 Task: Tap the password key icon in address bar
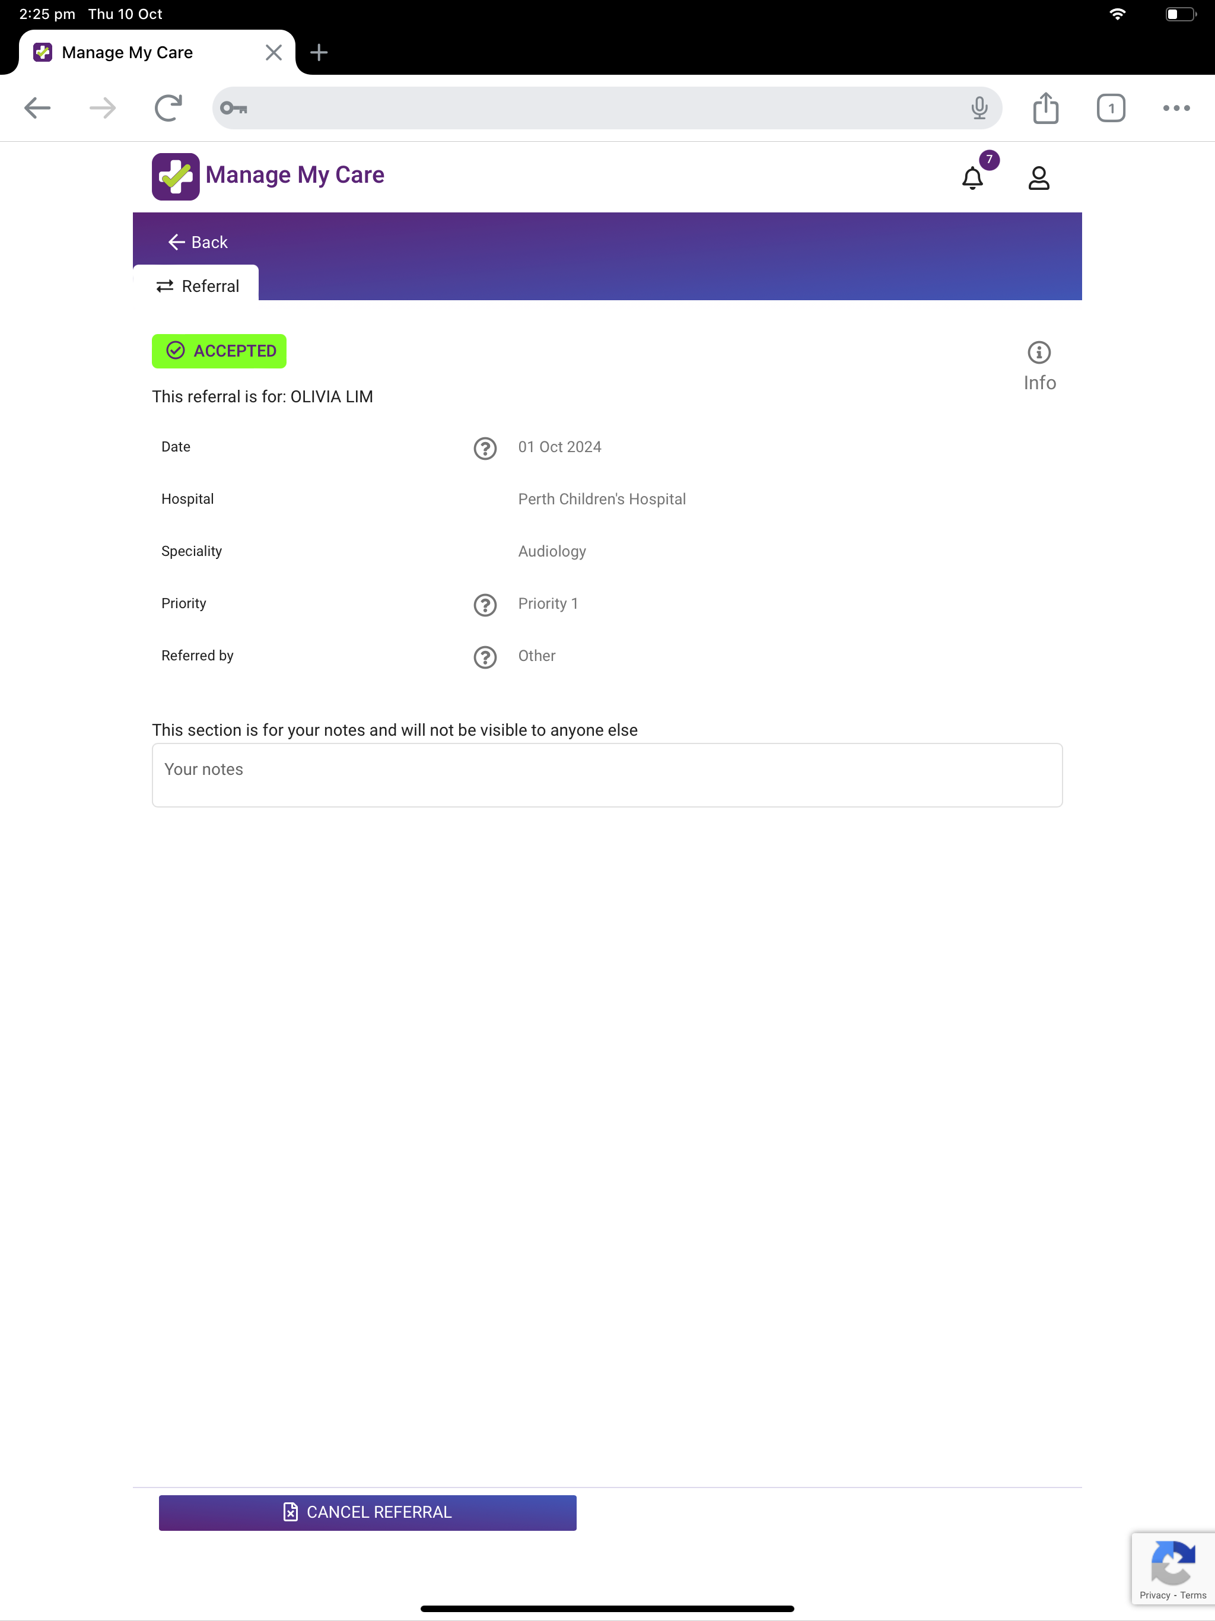[x=234, y=109]
